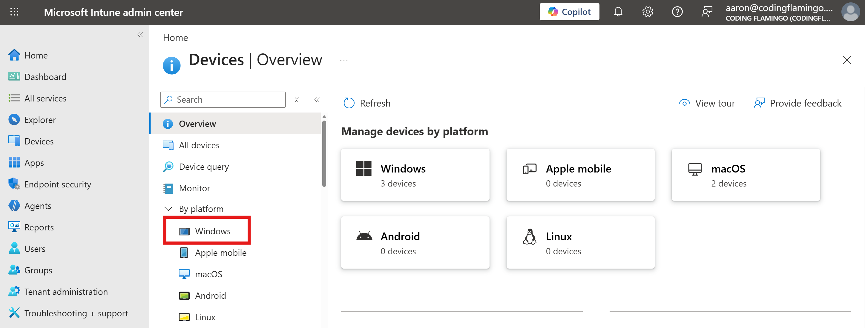
Task: Refresh the devices overview
Action: point(367,103)
